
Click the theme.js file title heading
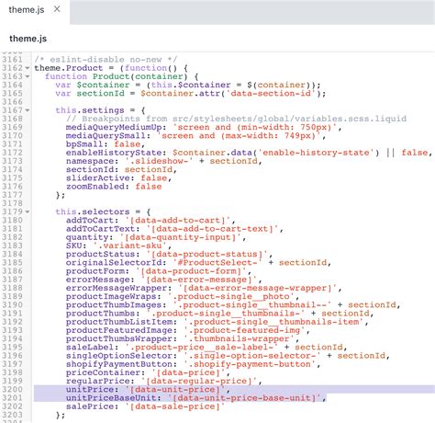click(x=28, y=39)
